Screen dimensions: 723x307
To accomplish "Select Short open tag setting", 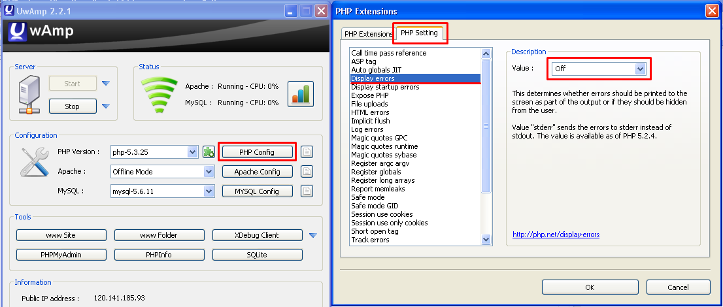I will point(415,231).
